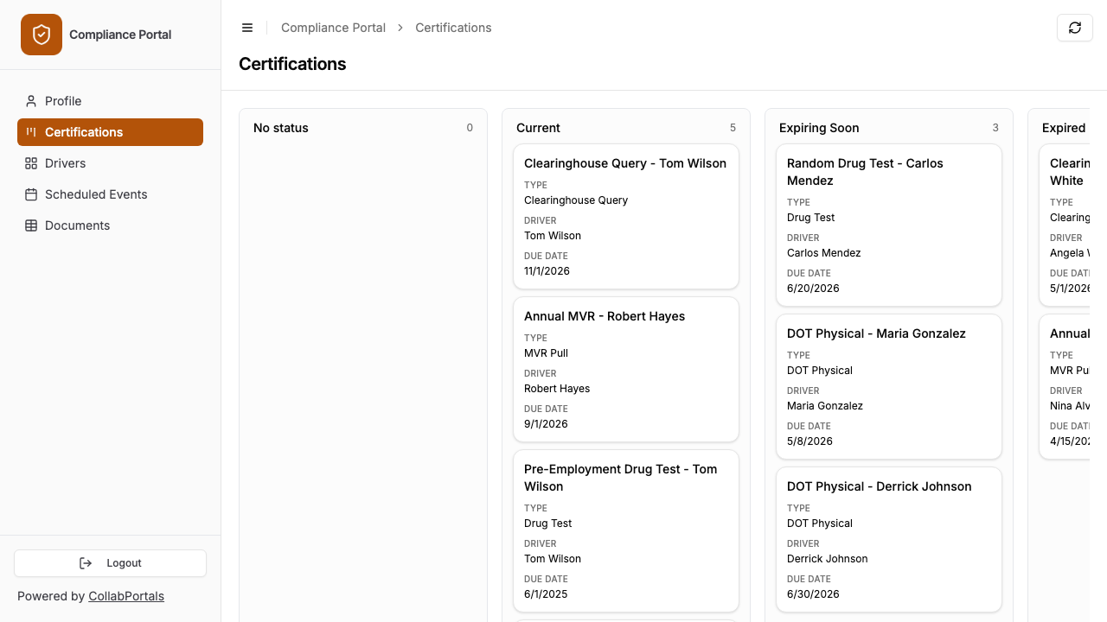Click the Compliance Portal sidebar title
The width and height of the screenshot is (1107, 622).
[x=120, y=35]
